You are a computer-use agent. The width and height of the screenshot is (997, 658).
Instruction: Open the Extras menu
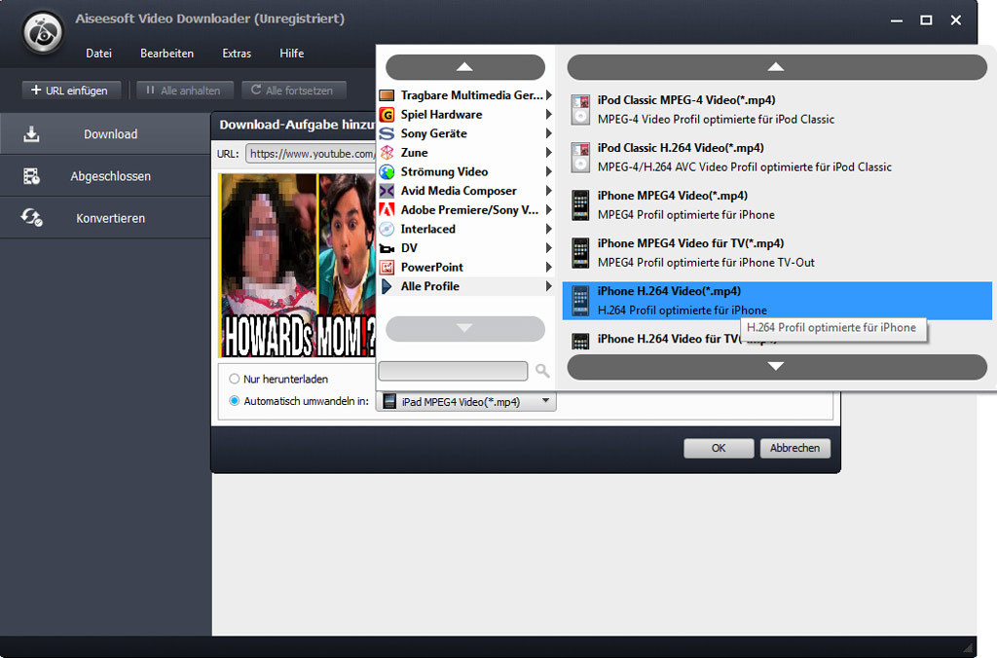point(237,54)
